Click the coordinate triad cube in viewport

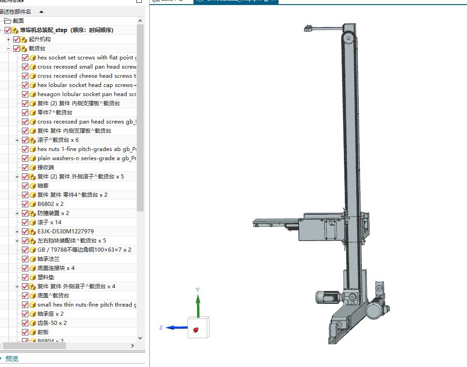point(199,327)
